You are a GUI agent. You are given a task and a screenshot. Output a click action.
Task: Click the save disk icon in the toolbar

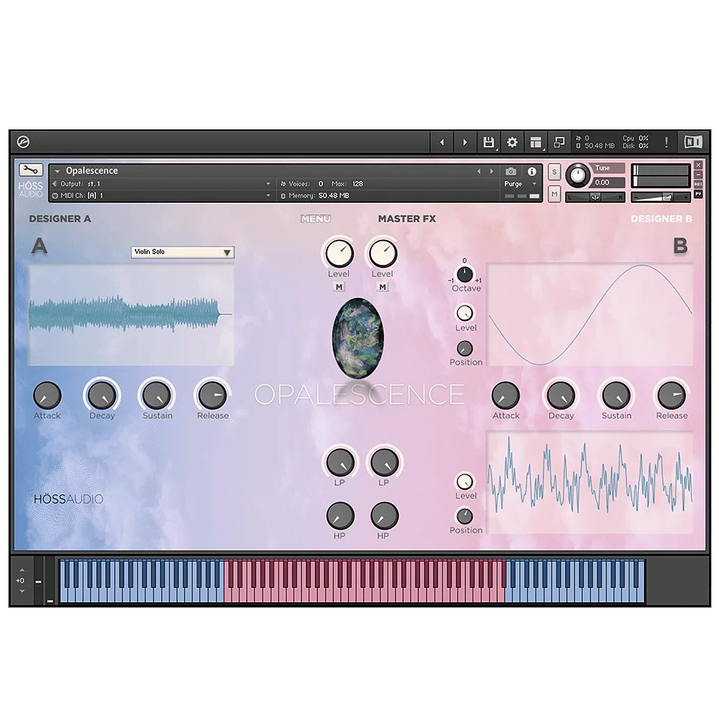(489, 142)
